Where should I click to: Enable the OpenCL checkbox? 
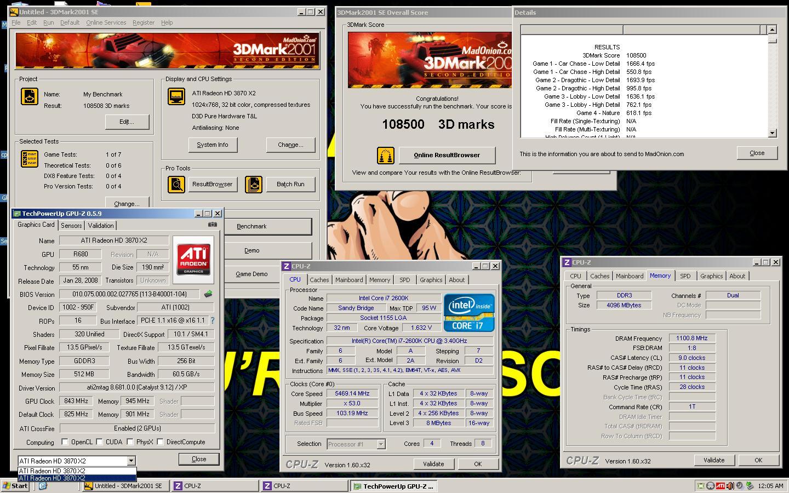tap(65, 442)
